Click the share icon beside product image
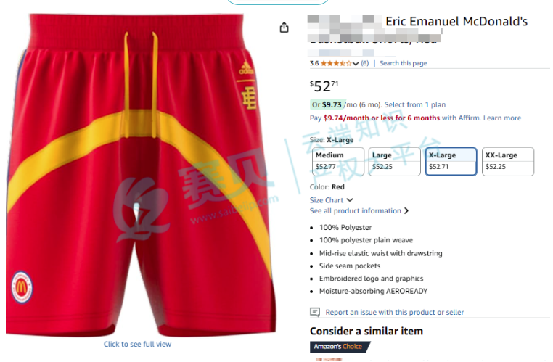The height and width of the screenshot is (362, 553). coord(284,27)
